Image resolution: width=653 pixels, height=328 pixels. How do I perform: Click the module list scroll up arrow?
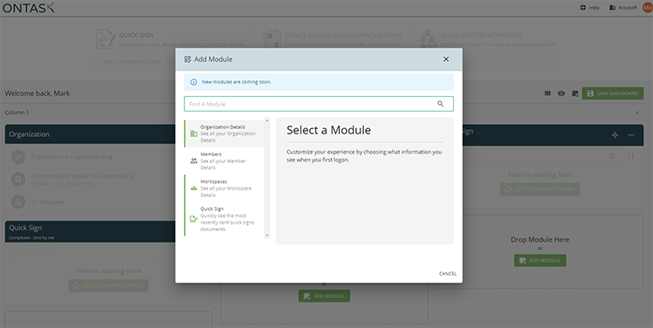tap(267, 120)
